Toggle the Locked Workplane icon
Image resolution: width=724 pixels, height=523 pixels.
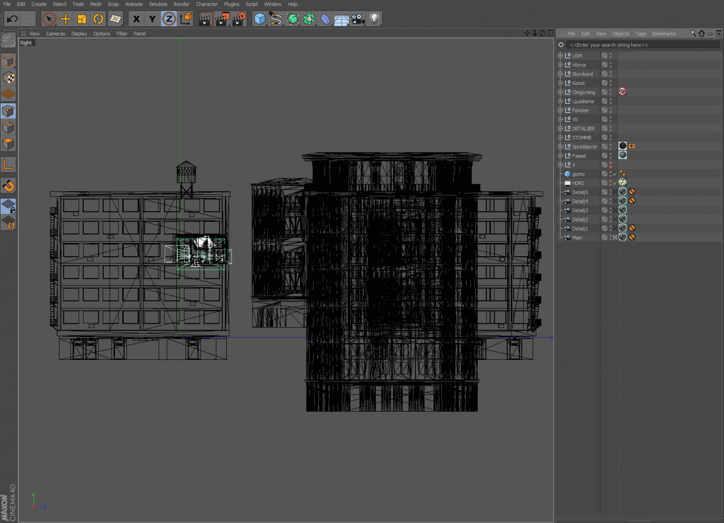point(8,206)
